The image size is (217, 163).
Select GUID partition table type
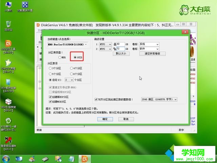(x=78, y=58)
